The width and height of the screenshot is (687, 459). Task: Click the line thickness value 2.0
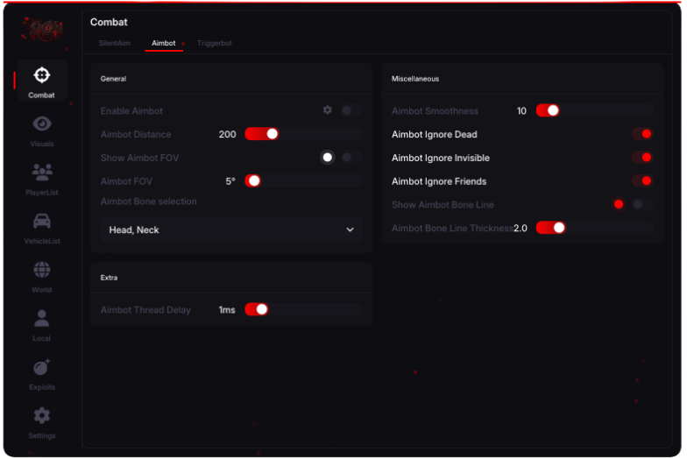pyautogui.click(x=521, y=228)
